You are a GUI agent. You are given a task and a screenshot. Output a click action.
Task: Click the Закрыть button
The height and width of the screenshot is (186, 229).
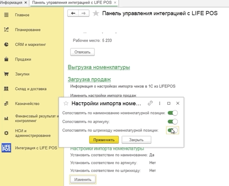[x=136, y=140]
